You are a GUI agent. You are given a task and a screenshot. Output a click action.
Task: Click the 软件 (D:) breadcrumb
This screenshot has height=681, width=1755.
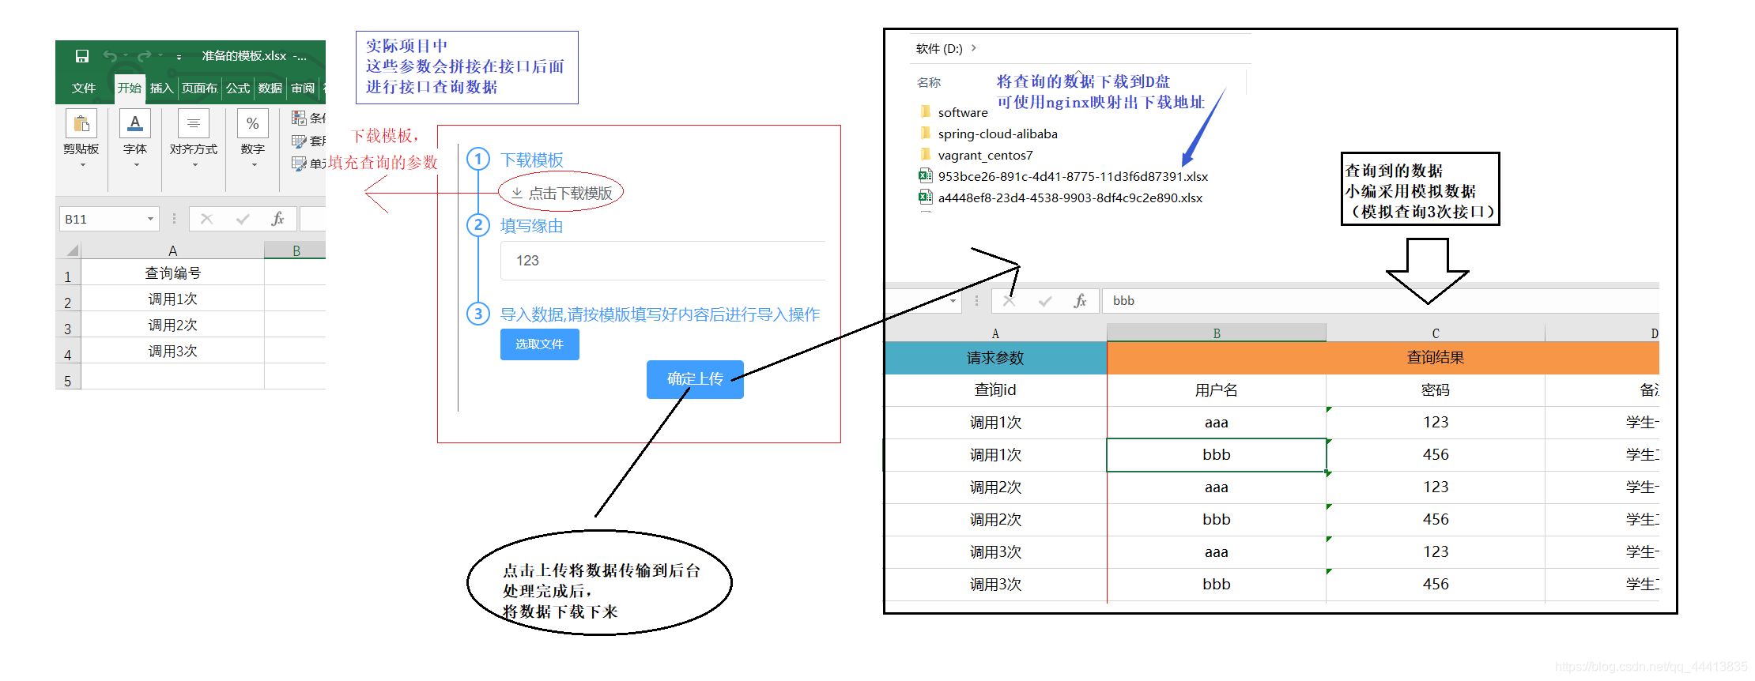coord(939,48)
